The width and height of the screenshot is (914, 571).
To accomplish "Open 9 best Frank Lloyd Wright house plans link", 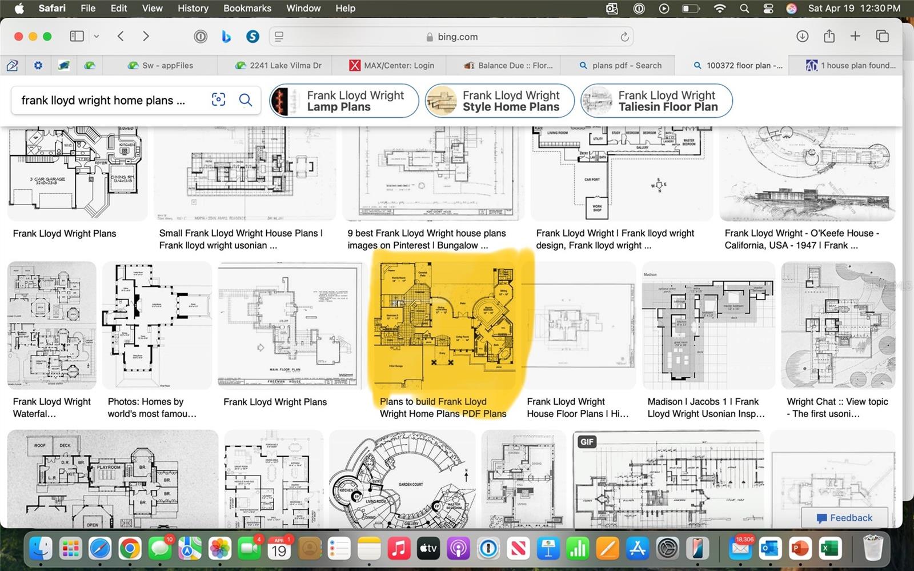I will point(426,239).
